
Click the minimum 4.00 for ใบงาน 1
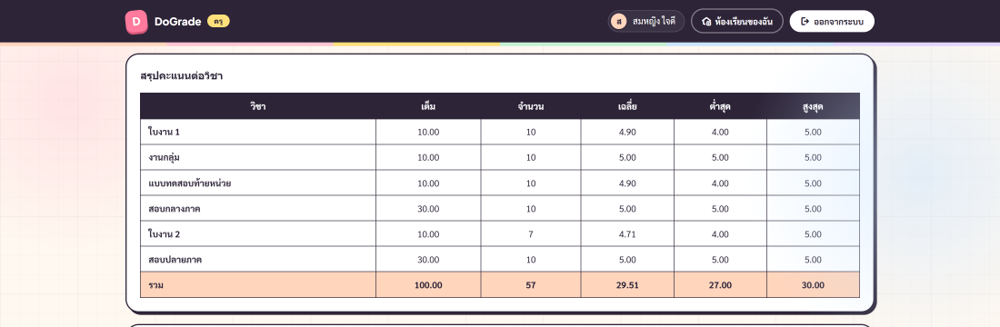[720, 132]
